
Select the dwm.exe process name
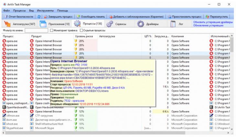pos(12,120)
